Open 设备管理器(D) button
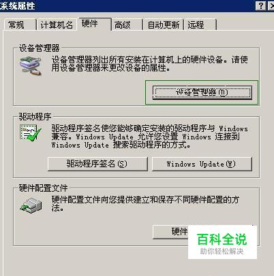 202,92
